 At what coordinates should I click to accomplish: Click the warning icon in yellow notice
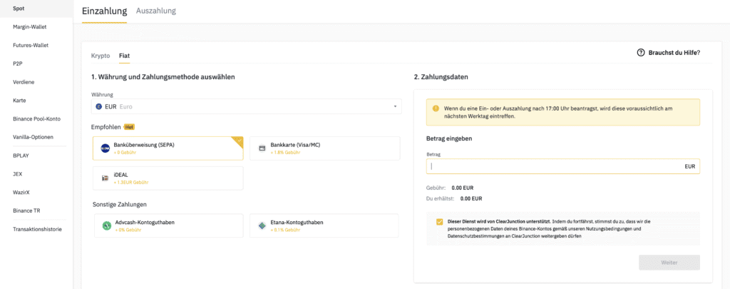point(436,108)
